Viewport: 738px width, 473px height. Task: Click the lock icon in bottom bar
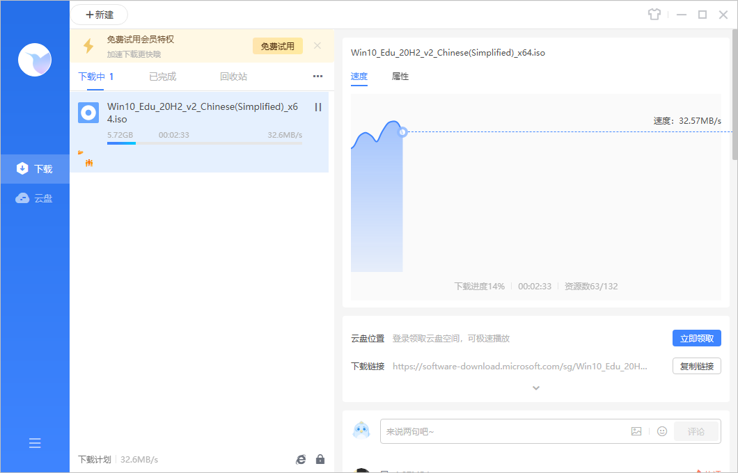pyautogui.click(x=320, y=459)
